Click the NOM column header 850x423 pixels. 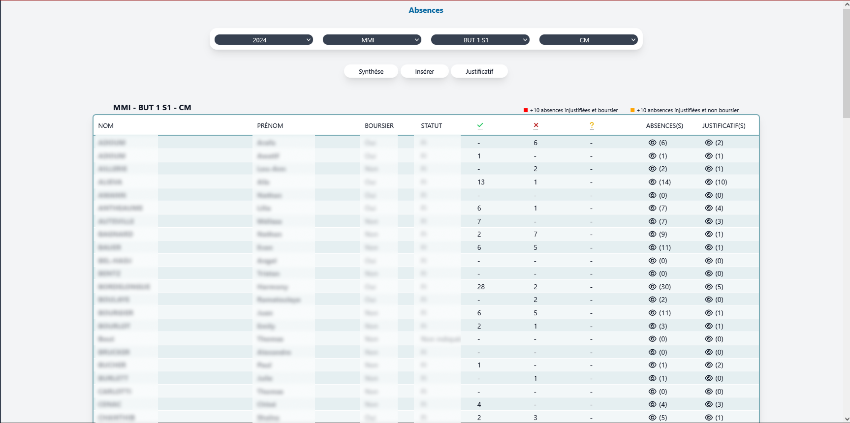click(x=106, y=126)
